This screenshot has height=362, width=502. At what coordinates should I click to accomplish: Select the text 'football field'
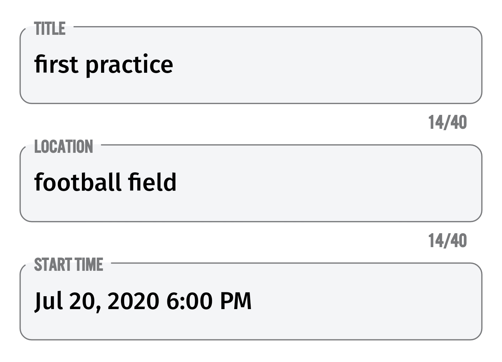click(x=106, y=182)
